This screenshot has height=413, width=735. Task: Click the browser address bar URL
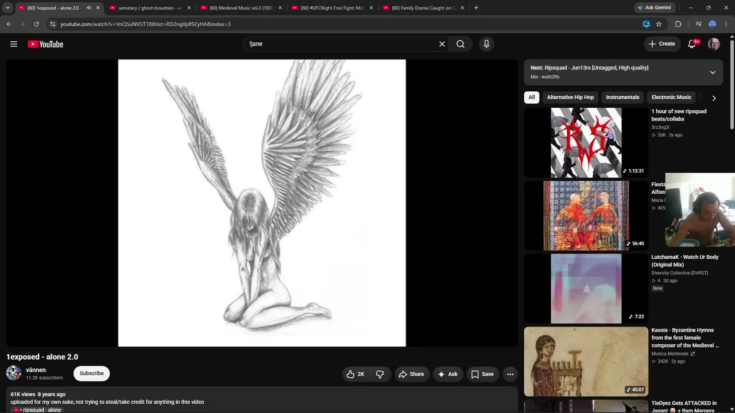(145, 24)
